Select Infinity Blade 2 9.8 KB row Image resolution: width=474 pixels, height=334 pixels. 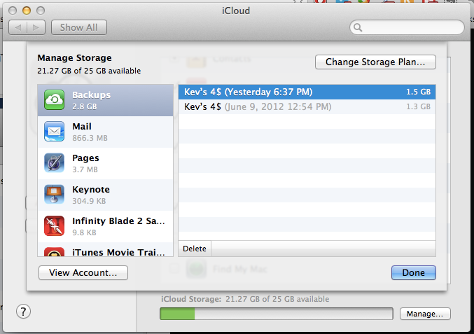coord(105,226)
